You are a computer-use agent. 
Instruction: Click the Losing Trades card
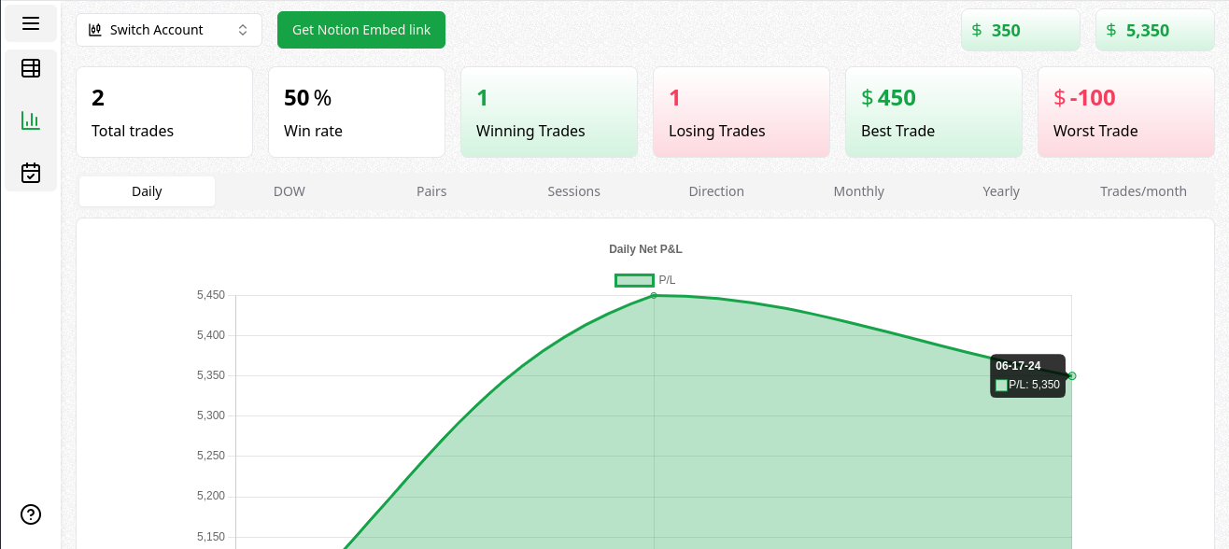742,112
